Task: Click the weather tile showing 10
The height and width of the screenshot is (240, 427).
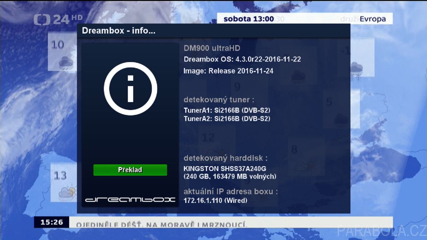Action: pos(63,52)
